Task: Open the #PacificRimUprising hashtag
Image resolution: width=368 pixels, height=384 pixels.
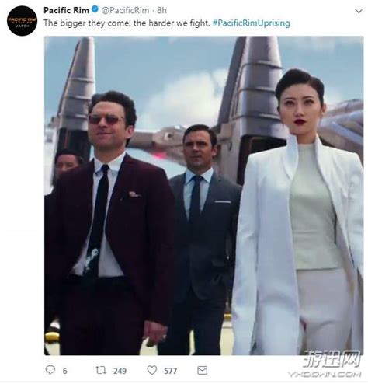Action: point(251,23)
